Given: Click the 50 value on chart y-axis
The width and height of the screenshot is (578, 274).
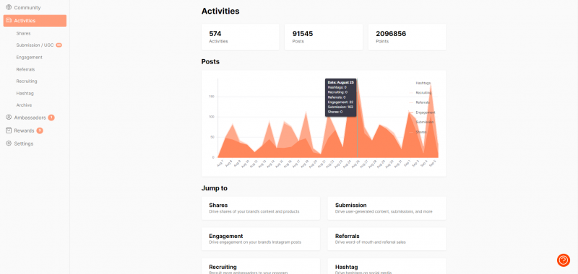Looking at the screenshot, I should 212,137.
